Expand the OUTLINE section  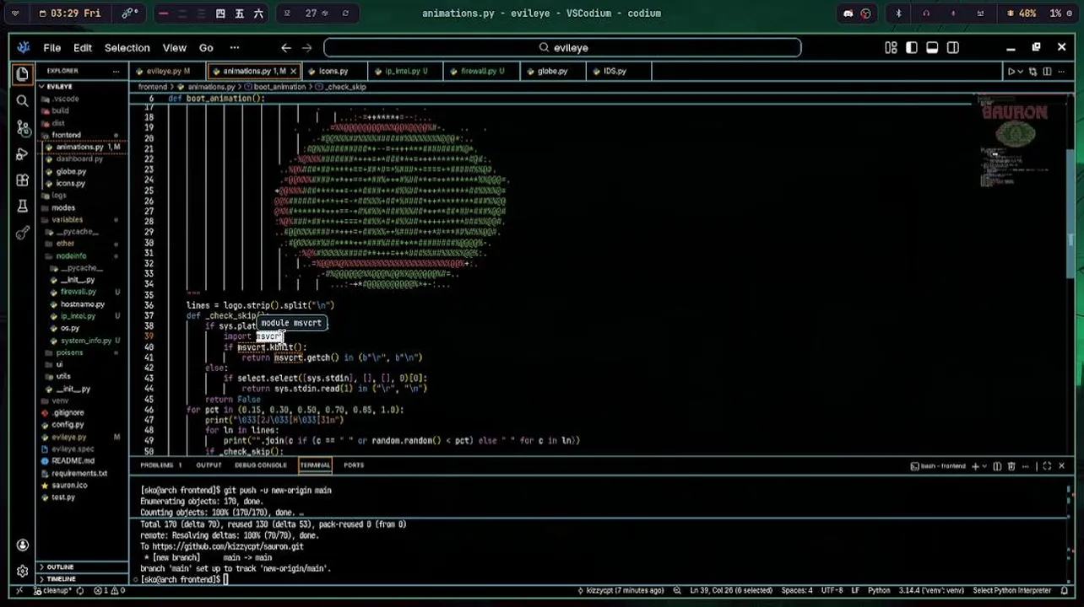(59, 567)
